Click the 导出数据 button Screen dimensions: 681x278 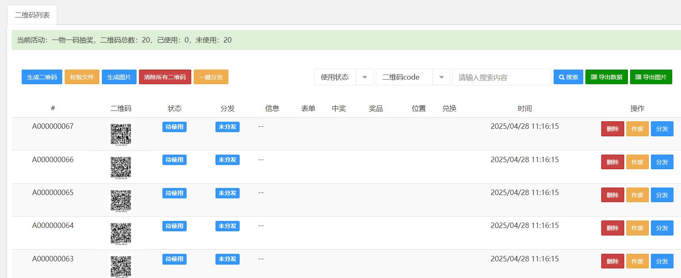click(607, 77)
